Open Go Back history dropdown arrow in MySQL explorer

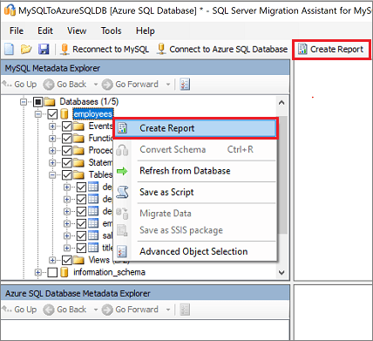pyautogui.click(x=96, y=85)
